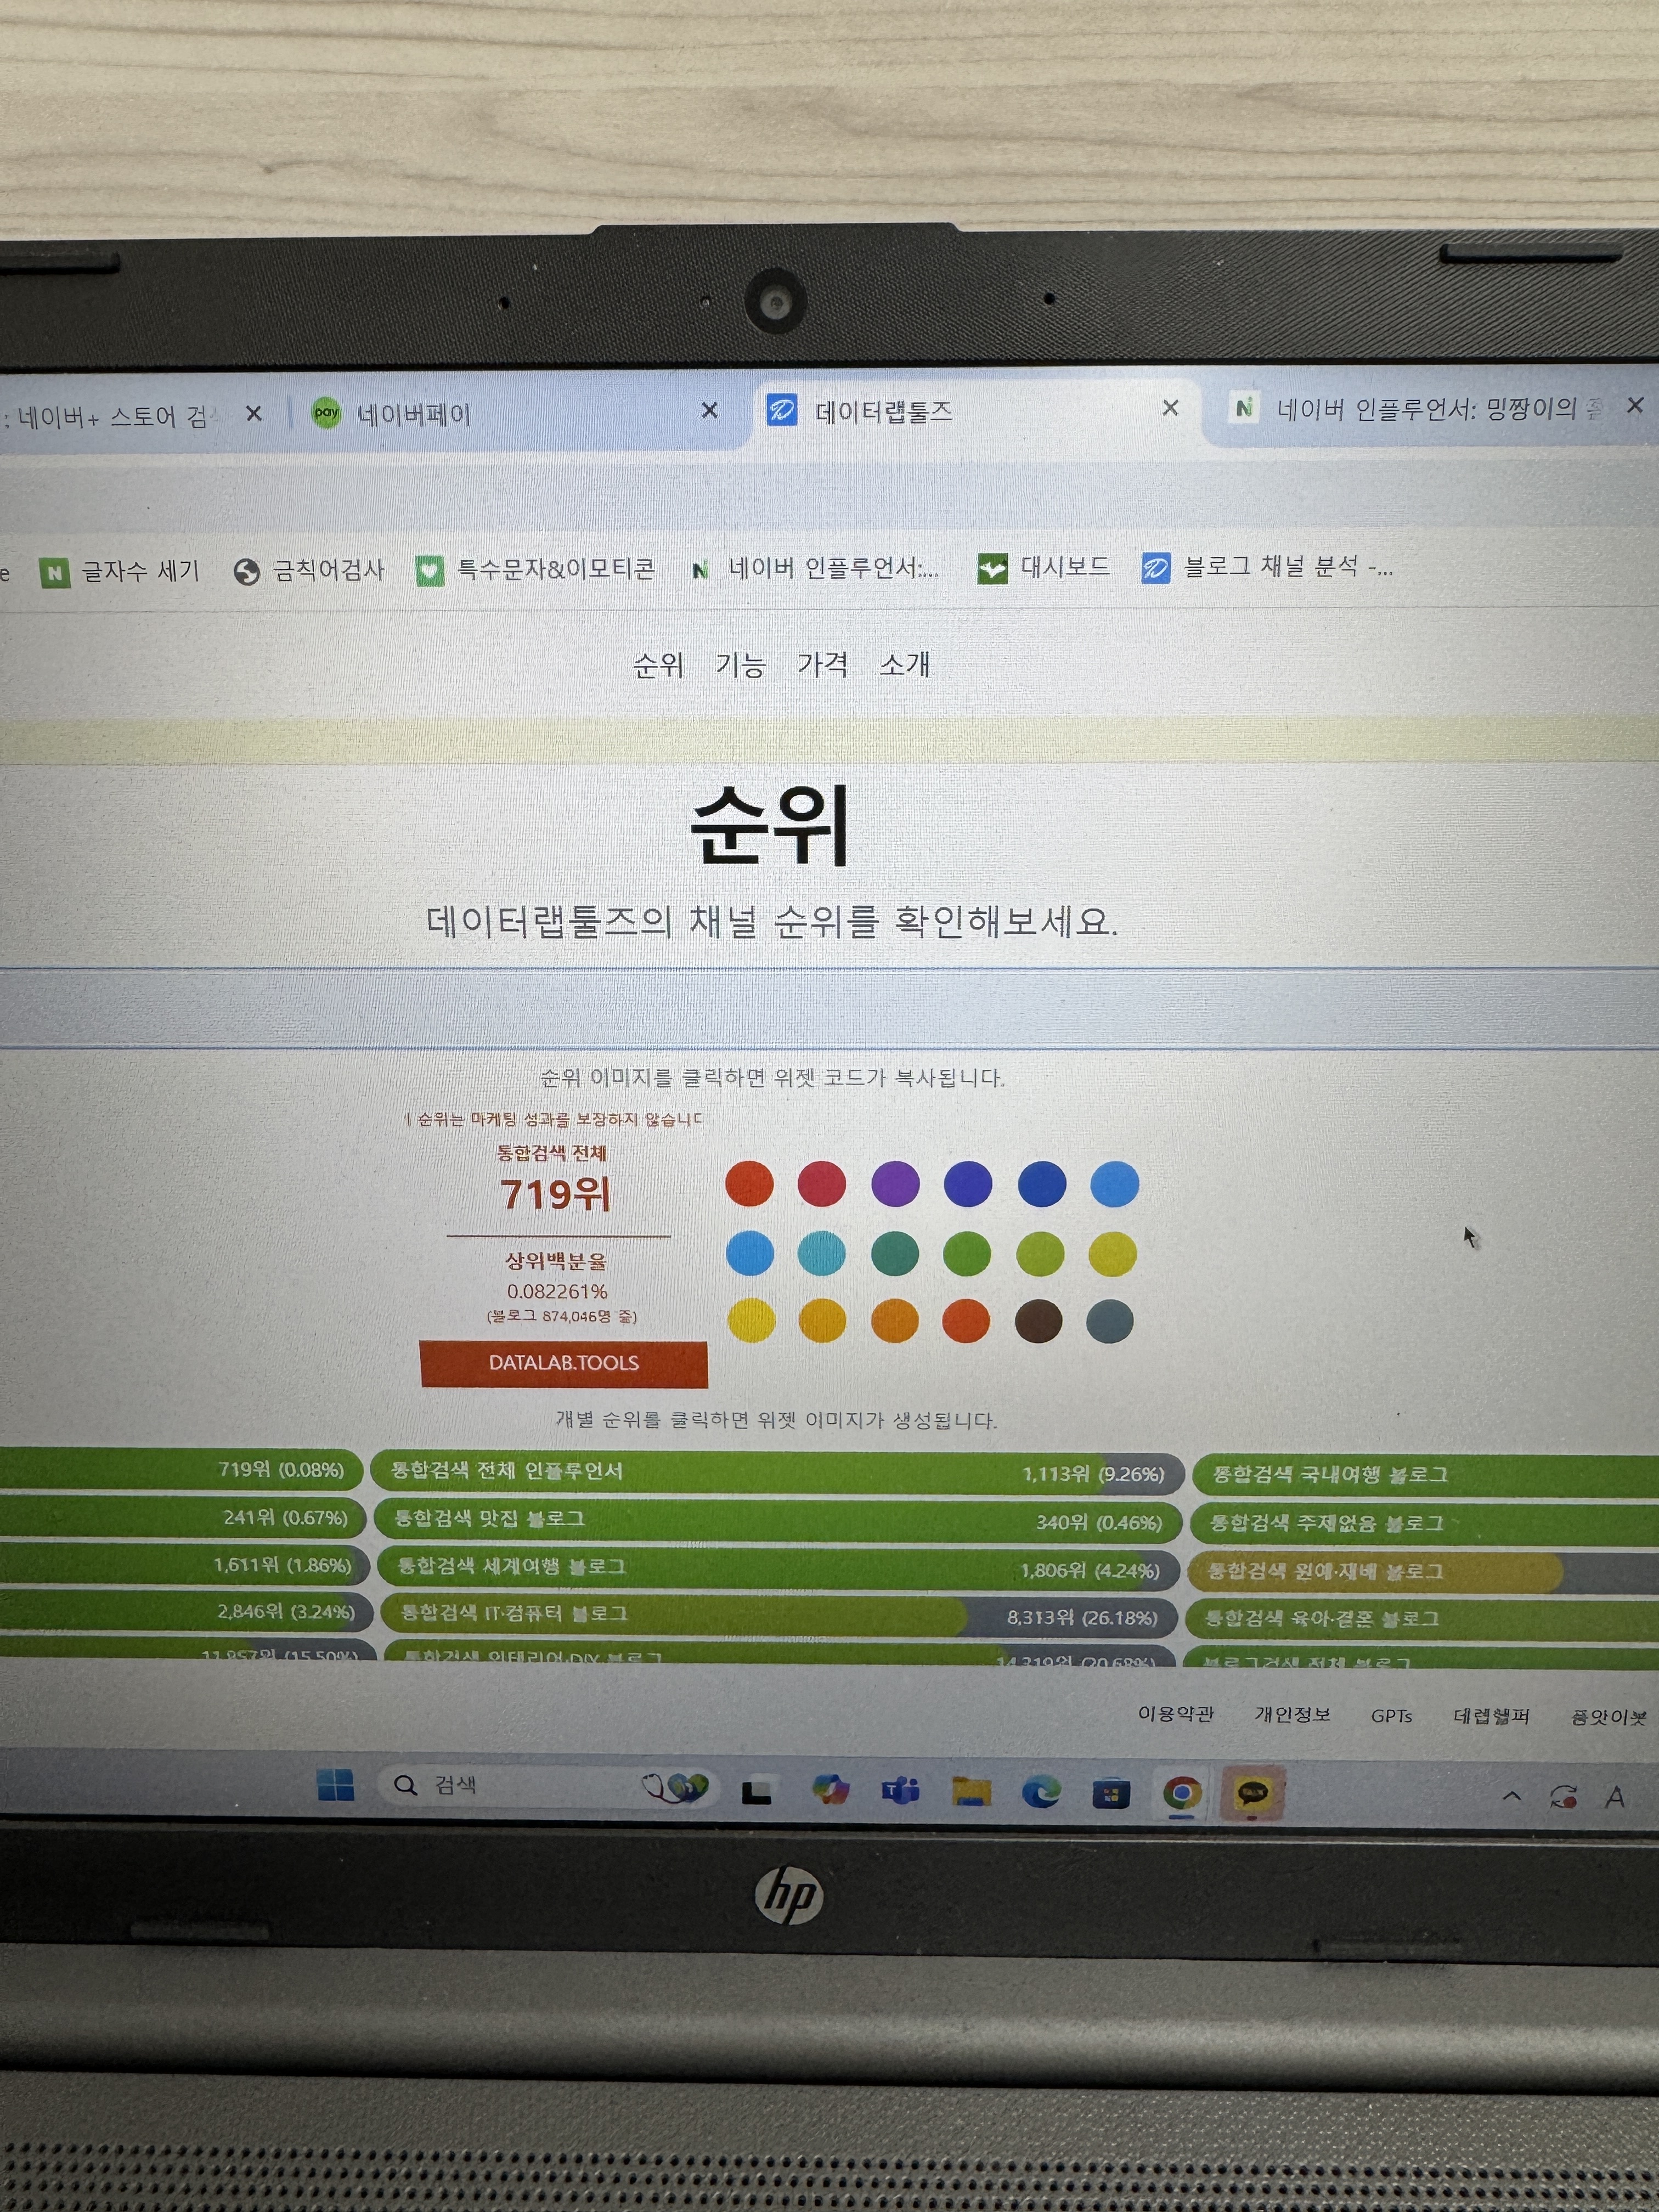The height and width of the screenshot is (2212, 1659).
Task: Pick the amber color swatch
Action: tap(823, 1322)
